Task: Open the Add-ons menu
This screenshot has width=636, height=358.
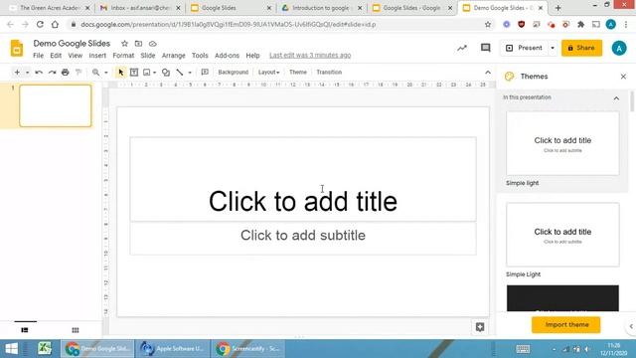Action: click(227, 56)
